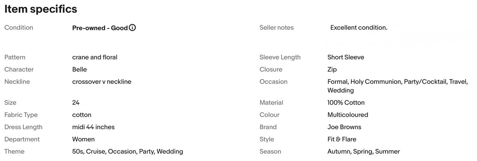
Task: Click the Multicoloured colour value
Action: pos(348,115)
